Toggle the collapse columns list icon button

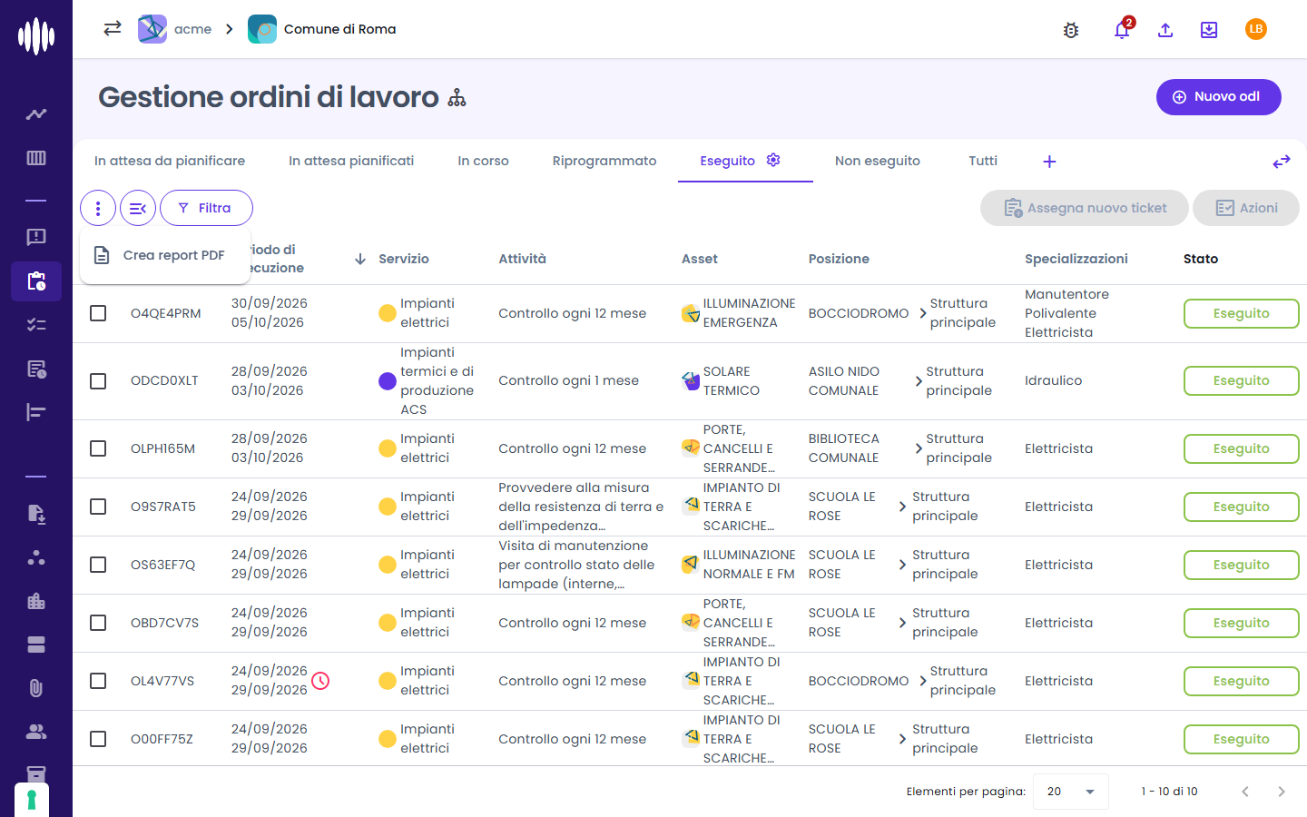138,208
